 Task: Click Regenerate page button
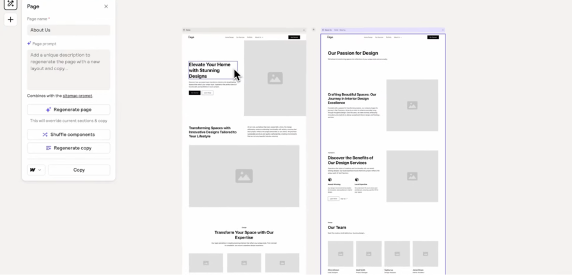tap(68, 110)
